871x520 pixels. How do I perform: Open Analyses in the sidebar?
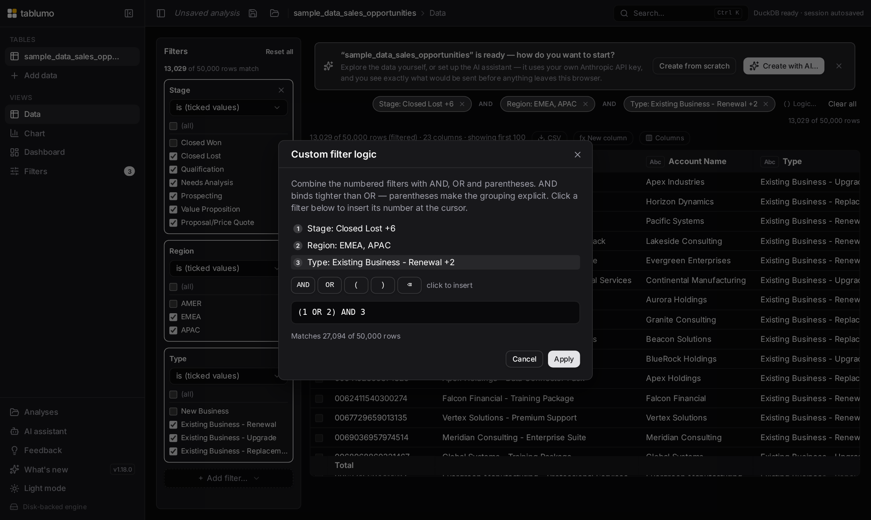72,412
